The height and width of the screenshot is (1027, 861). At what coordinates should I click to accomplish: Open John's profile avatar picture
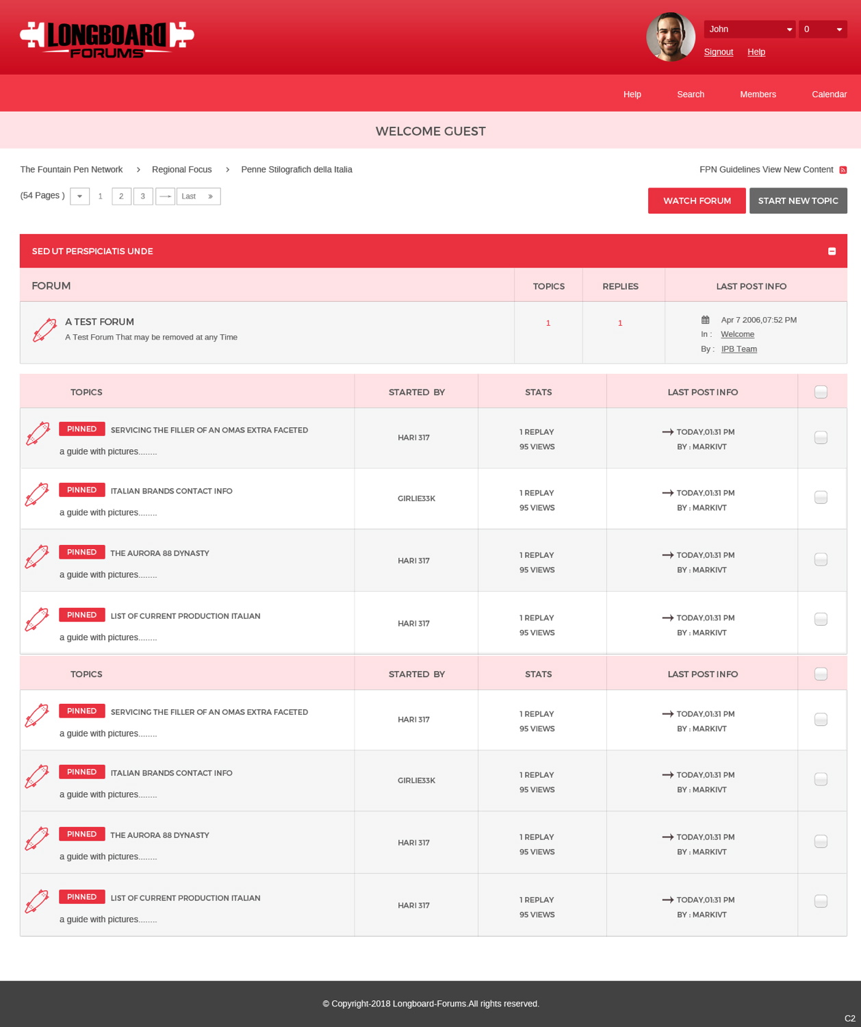(671, 37)
